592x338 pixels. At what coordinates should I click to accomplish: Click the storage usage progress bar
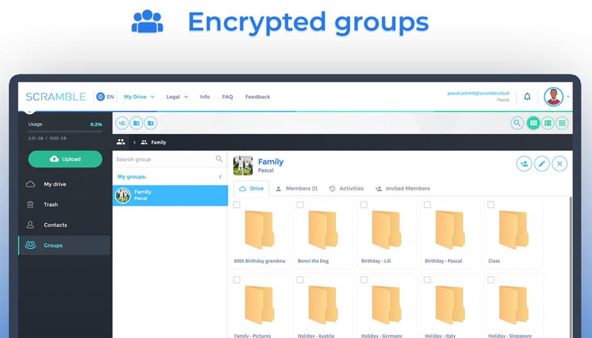click(65, 131)
